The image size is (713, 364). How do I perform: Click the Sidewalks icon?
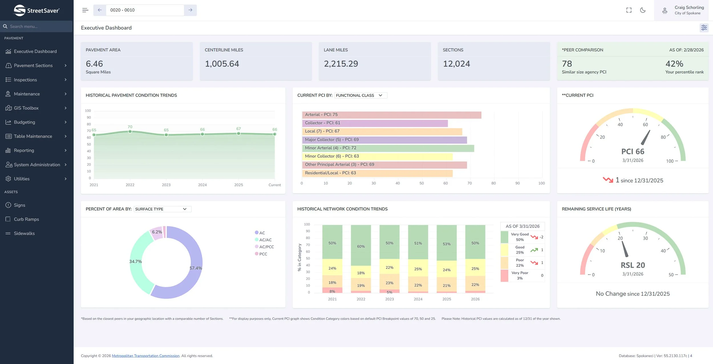(x=8, y=234)
